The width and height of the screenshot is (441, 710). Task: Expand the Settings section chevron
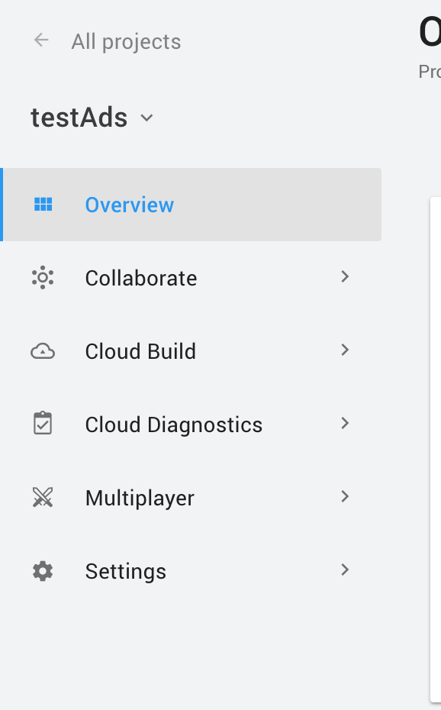click(345, 570)
